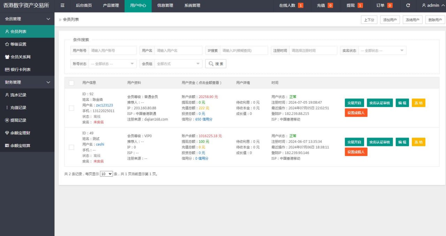Open the 实名状态 dropdown
Image resolution: width=446 pixels, height=236 pixels.
382,51
